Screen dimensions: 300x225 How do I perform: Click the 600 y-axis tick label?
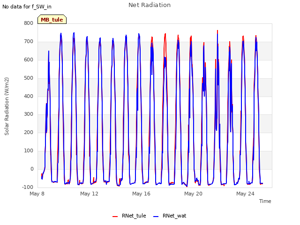pos(29,60)
